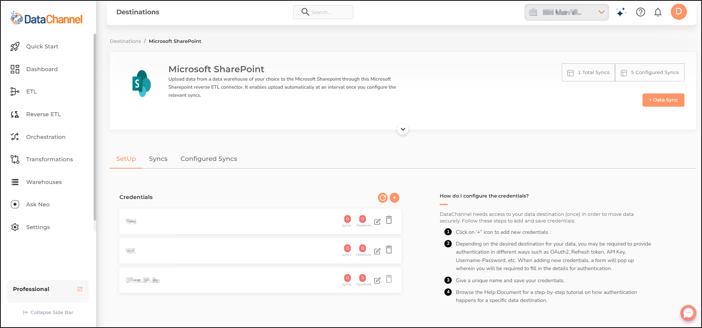Expand the SharePoint details chevron
The image size is (702, 328).
tap(403, 129)
